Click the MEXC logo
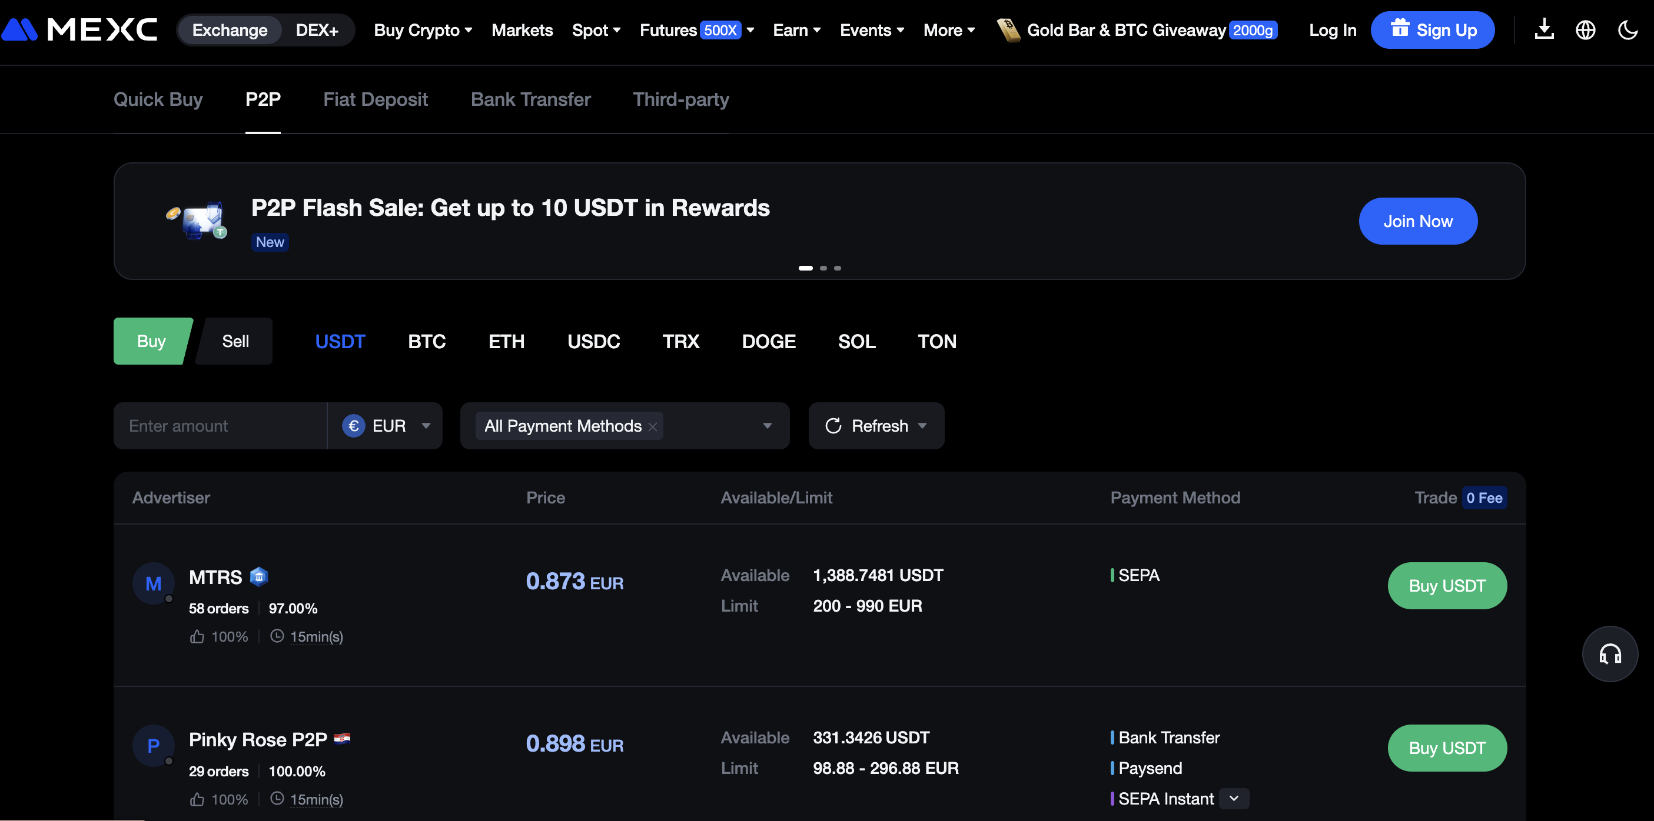 click(80, 29)
